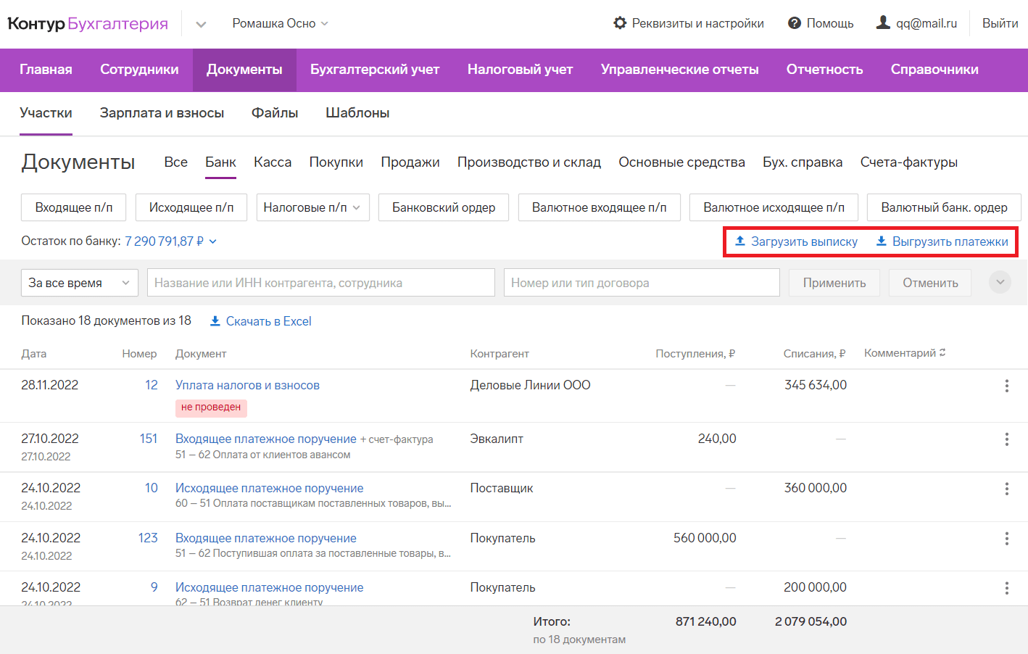Open the Ромашка Осно organization dropdown

pos(280,23)
